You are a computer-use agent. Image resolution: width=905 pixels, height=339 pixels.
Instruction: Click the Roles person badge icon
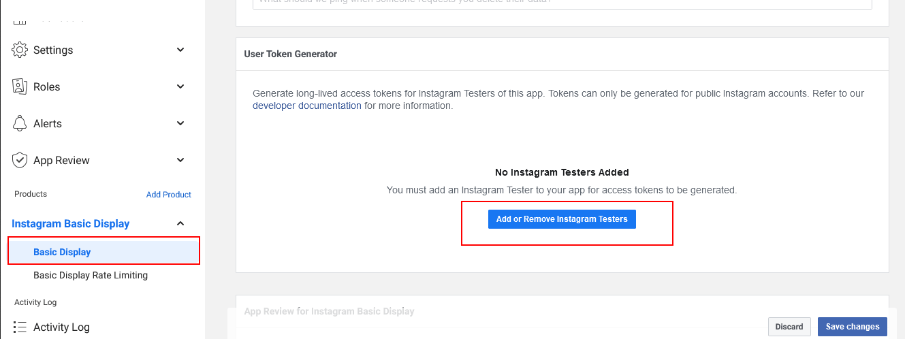coord(20,87)
